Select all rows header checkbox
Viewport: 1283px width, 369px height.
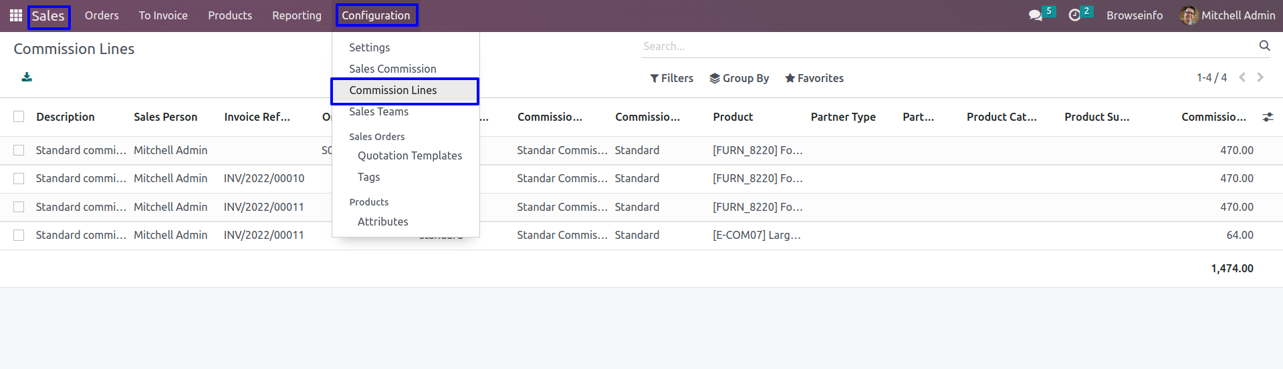tap(19, 117)
